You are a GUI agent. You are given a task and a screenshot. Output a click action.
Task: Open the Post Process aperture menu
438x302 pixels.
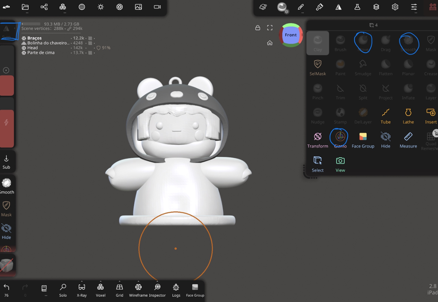tap(120, 7)
